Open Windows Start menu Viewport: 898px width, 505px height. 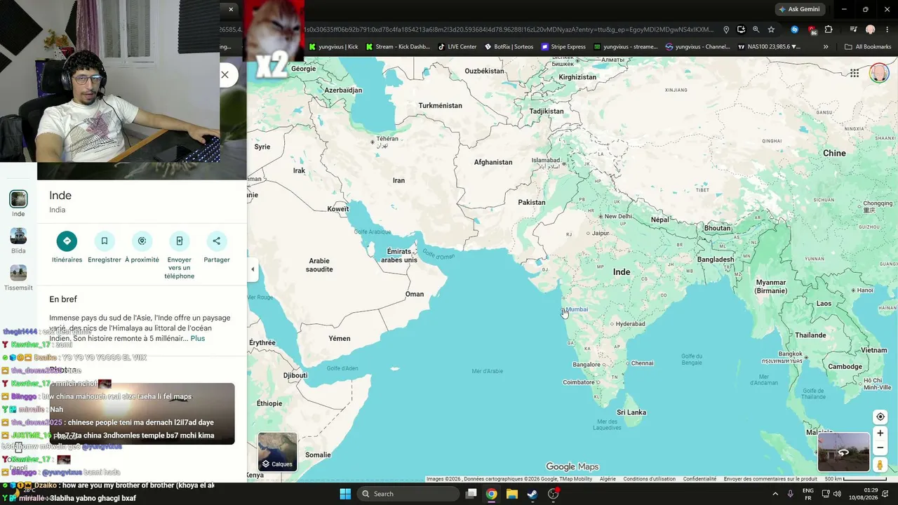345,494
